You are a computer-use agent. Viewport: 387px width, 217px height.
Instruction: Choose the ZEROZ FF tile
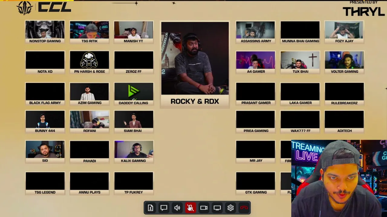click(134, 62)
